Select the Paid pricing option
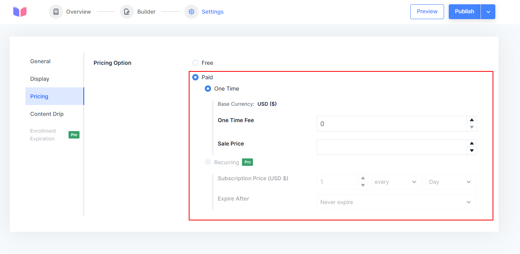This screenshot has width=520, height=254. tap(195, 77)
